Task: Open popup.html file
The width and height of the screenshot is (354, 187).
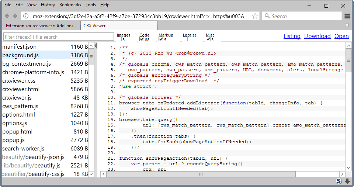Action: coord(45,131)
